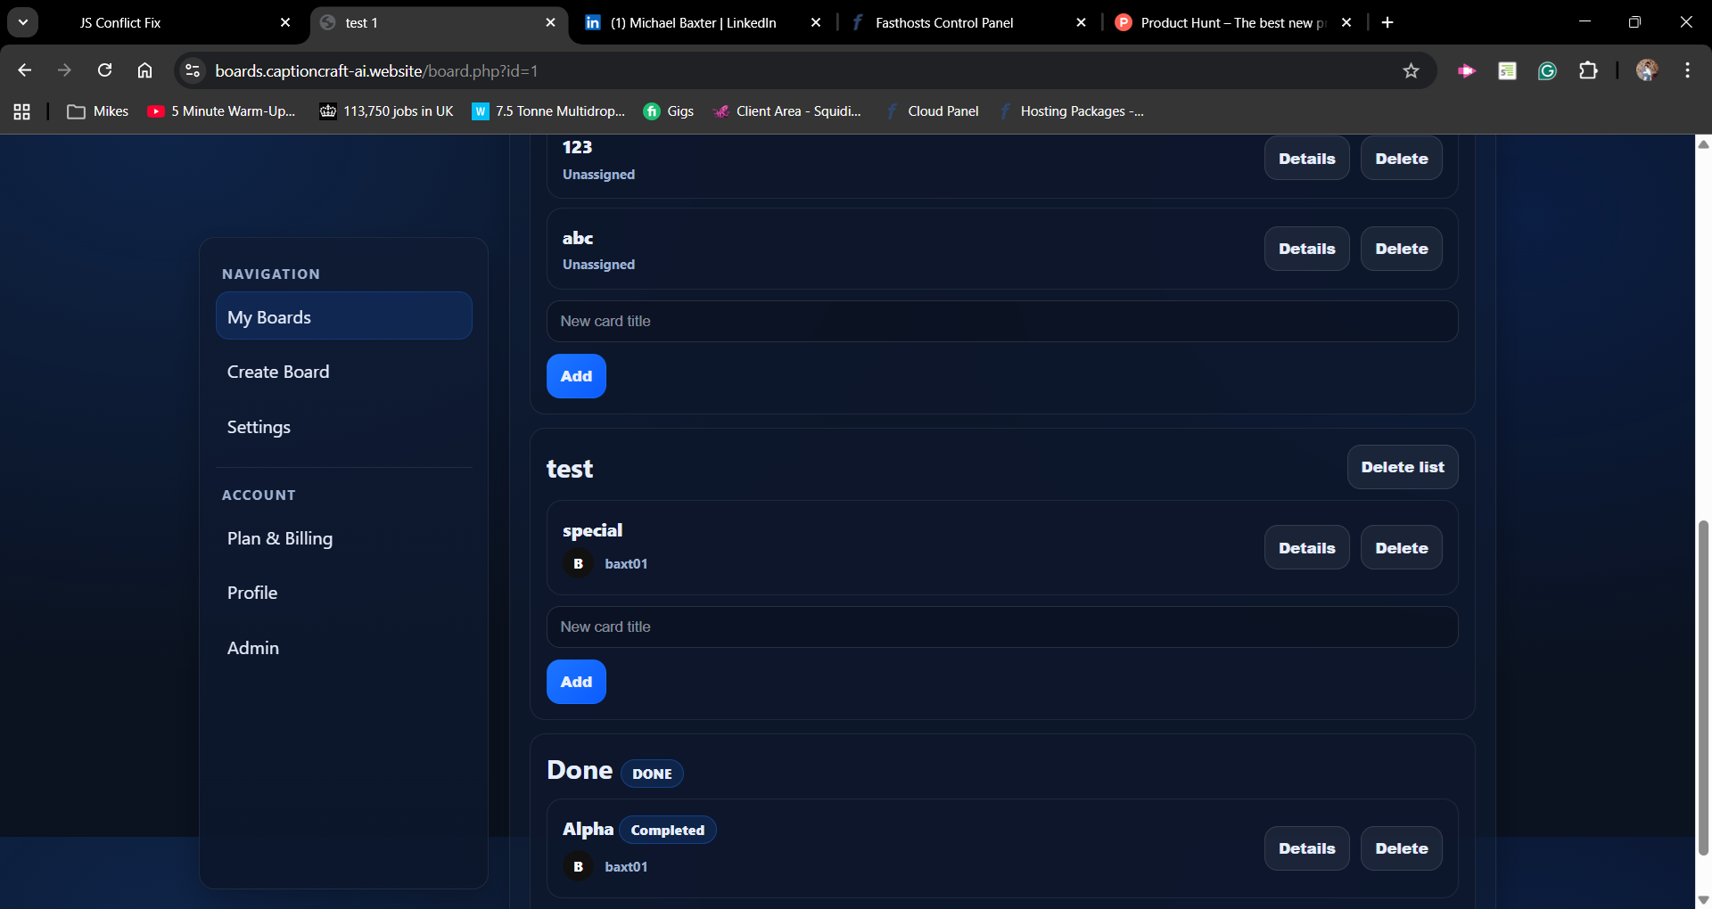Viewport: 1712px width, 909px height.
Task: Go to Plan & Billing settings
Action: 280,538
